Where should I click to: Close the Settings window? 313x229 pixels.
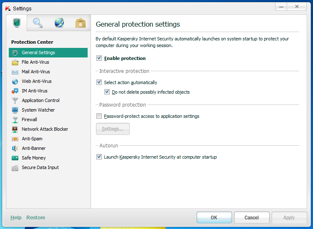coord(297,7)
